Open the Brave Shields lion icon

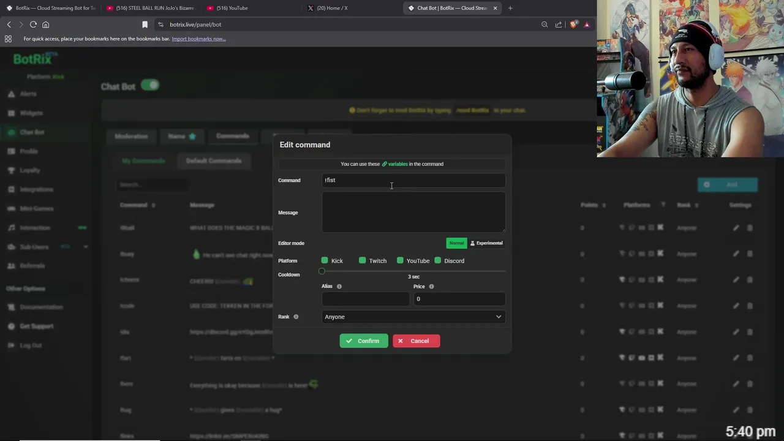click(573, 24)
